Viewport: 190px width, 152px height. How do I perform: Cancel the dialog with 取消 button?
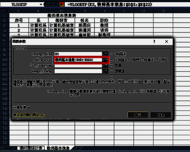[161, 115]
